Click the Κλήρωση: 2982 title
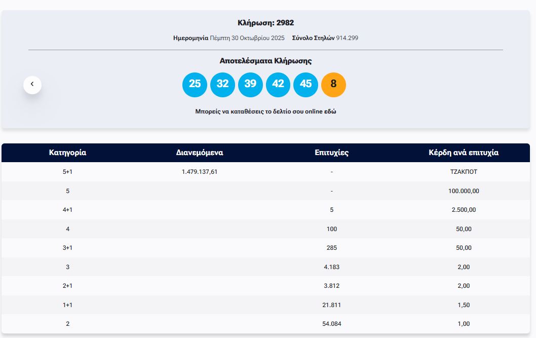The height and width of the screenshot is (338, 536). pos(265,23)
